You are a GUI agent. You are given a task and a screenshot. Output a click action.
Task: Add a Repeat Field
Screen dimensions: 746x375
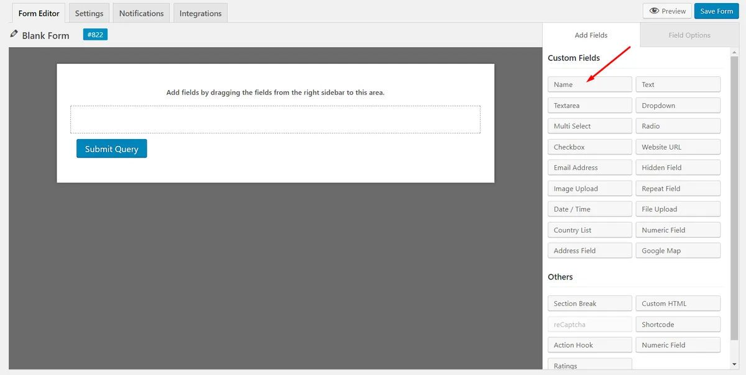pos(678,189)
